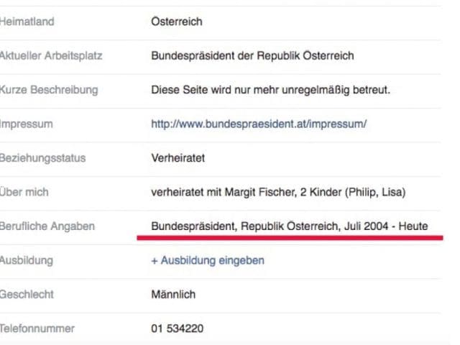This screenshot has height=345, width=460.
Task: Click the '+ Ausbildung eingeben' link
Action: (208, 260)
